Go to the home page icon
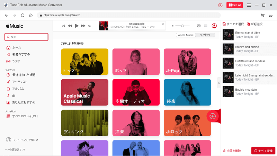This screenshot has height=156, width=277. [31, 15]
